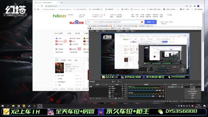The width and height of the screenshot is (208, 117).
Task: Adjust 桌面音频 volume slider
Action: tap(144, 96)
